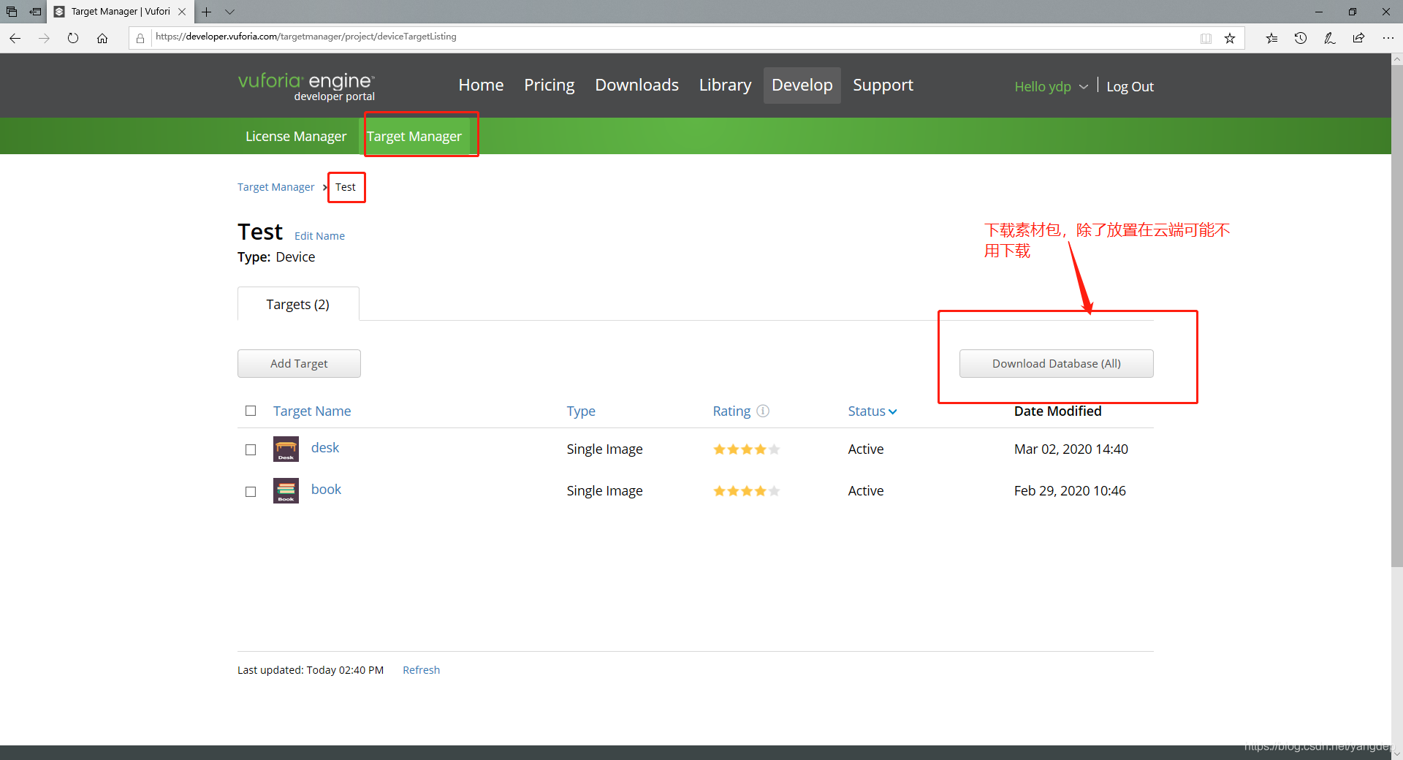Click book's four-star rating
1403x760 pixels.
746,491
